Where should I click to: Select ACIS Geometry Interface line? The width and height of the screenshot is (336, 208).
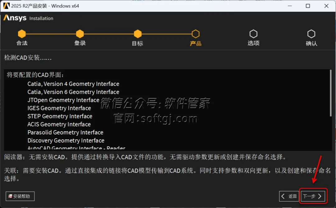point(59,124)
